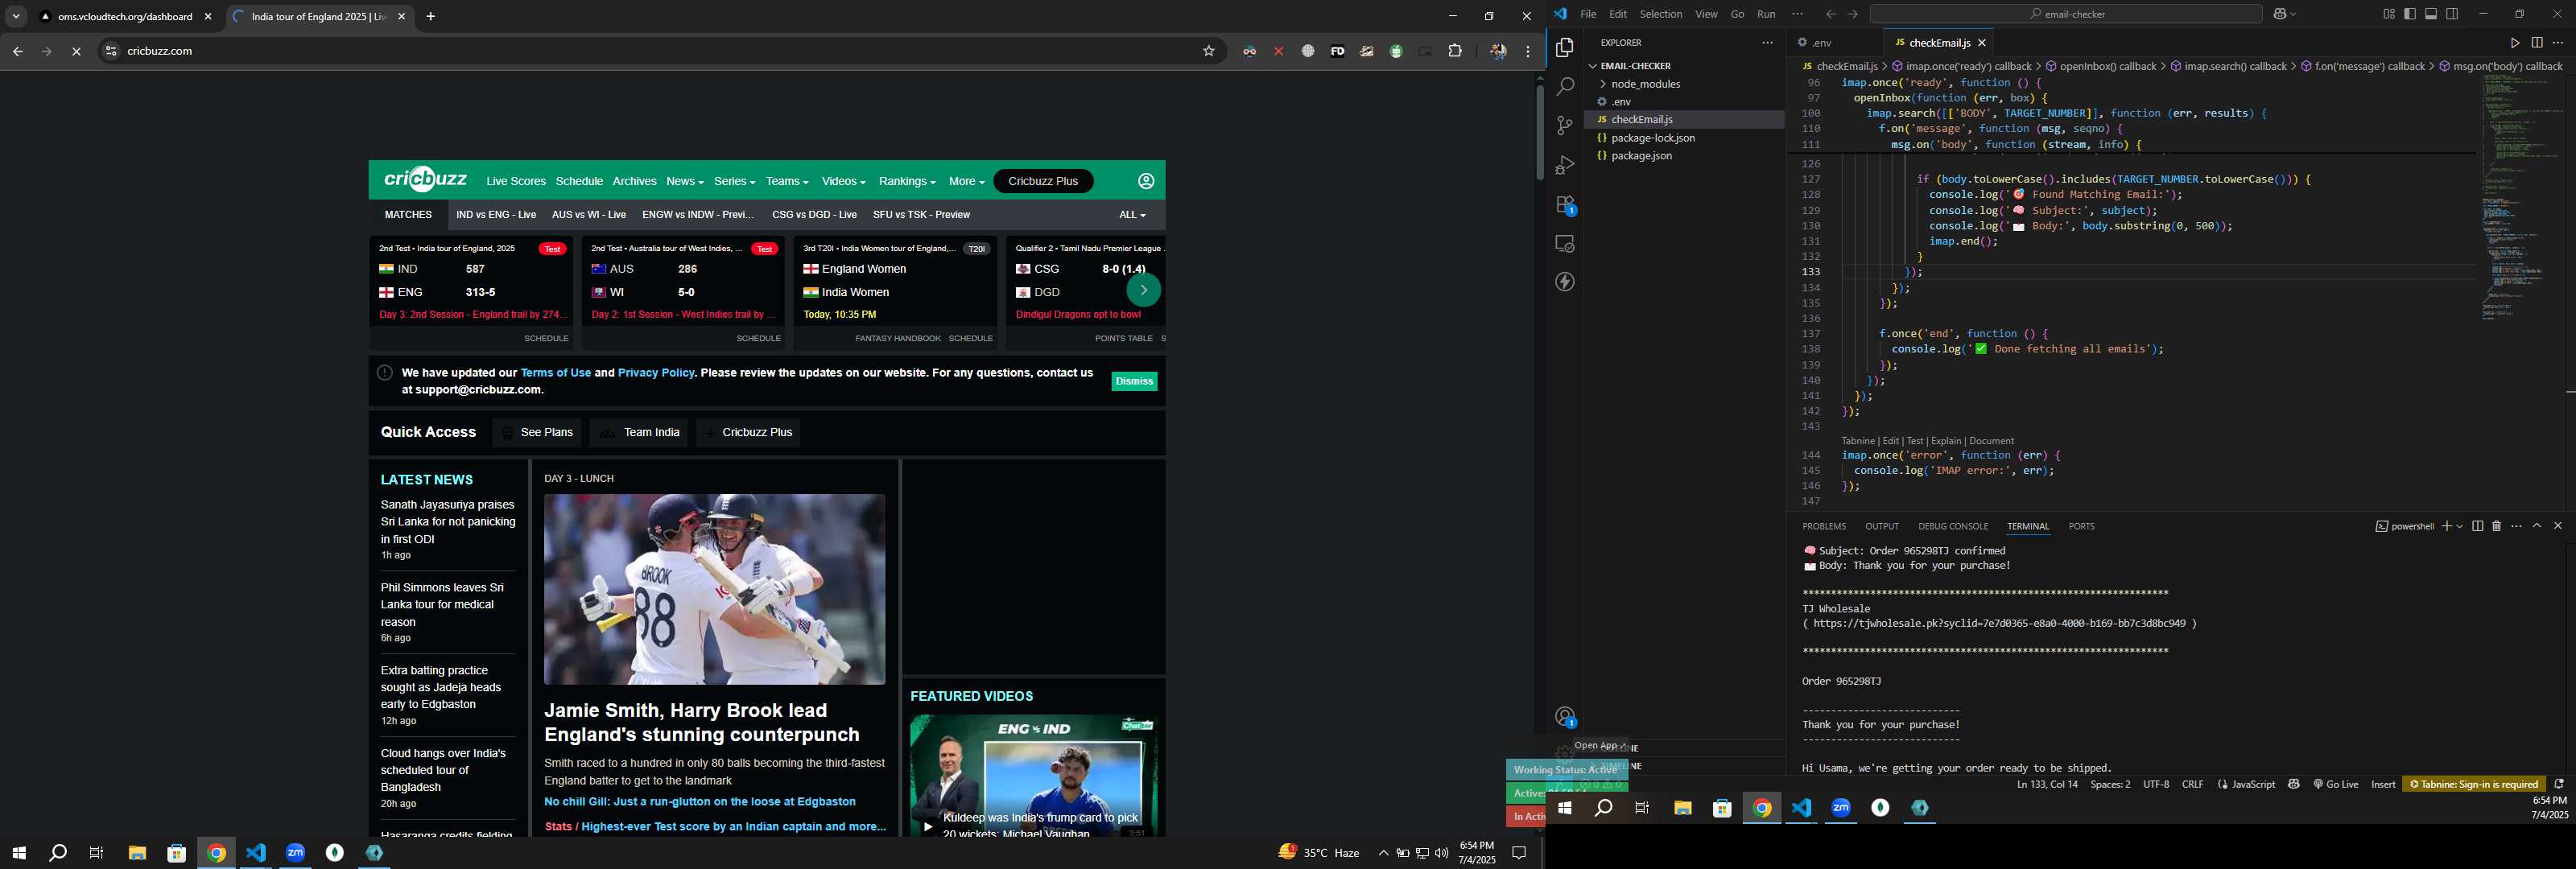Click the Run Code play icon in editor toolbar

click(x=2514, y=43)
